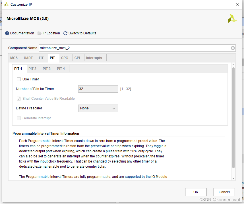Click the Number of Bits for Timer field

click(x=98, y=89)
